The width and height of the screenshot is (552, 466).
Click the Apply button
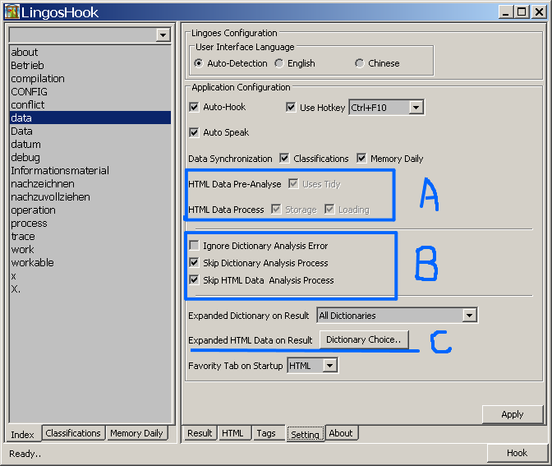(x=513, y=414)
